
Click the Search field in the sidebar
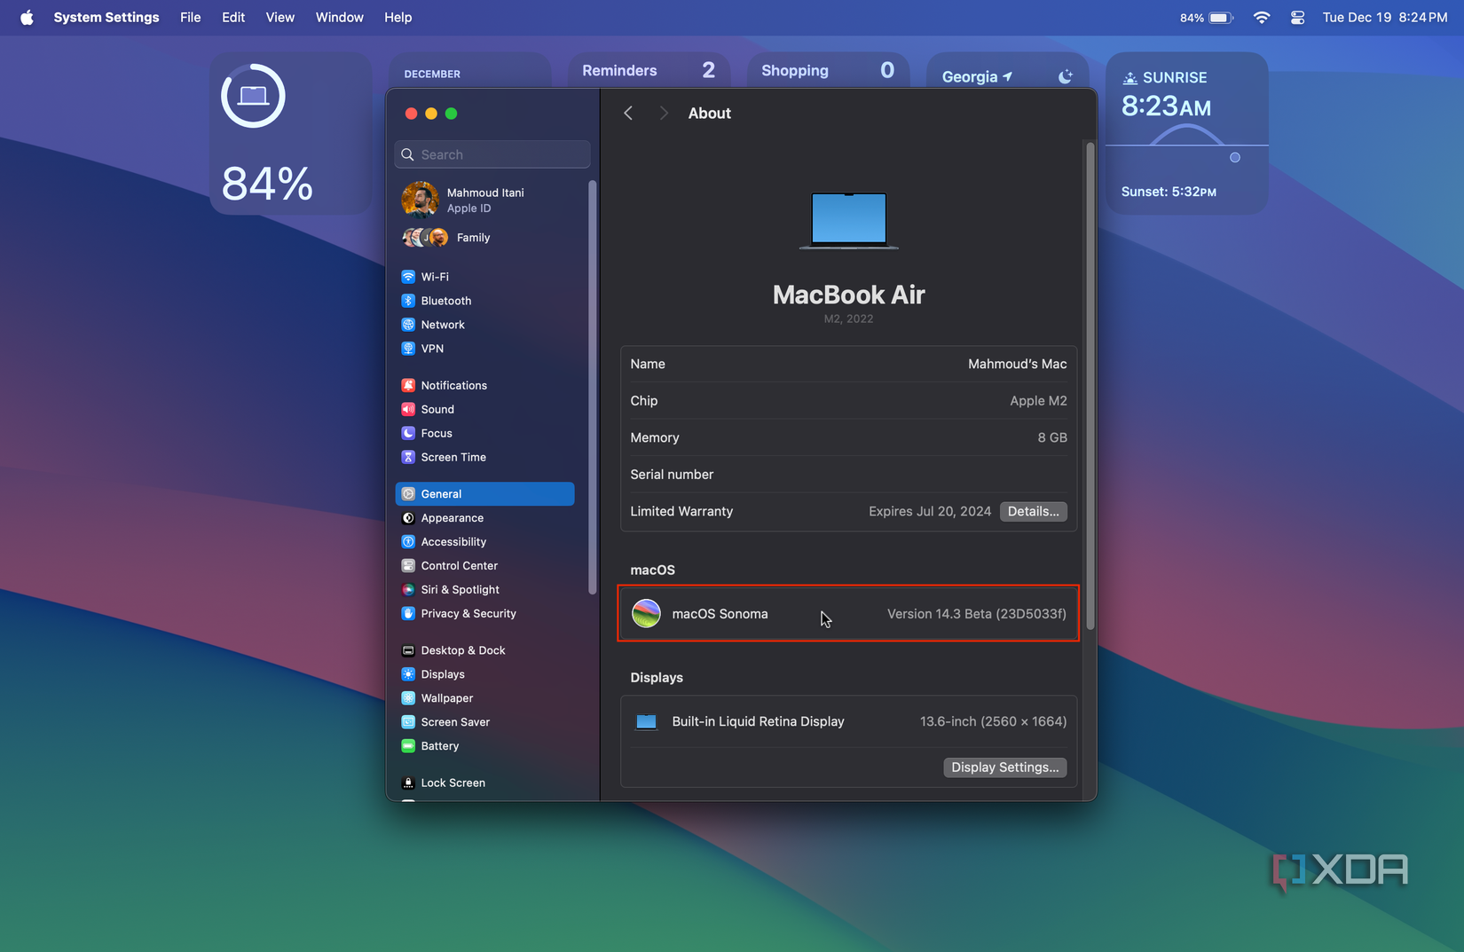(x=492, y=154)
